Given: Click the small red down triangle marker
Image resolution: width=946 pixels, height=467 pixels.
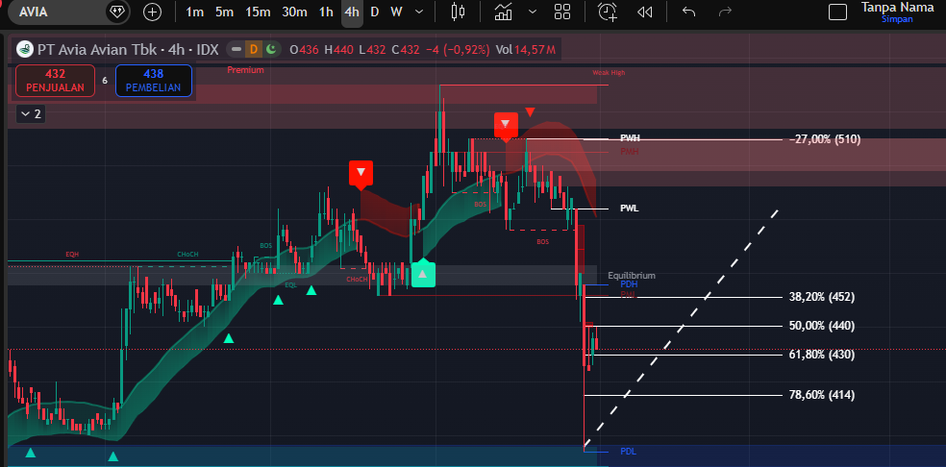Looking at the screenshot, I should coord(530,111).
